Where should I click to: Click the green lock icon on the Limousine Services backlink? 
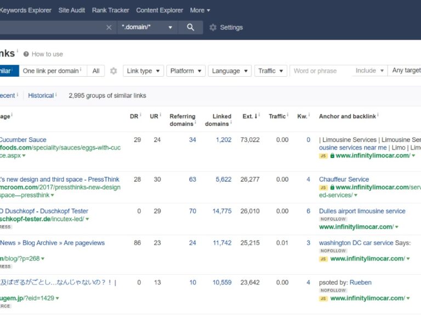pos(332,156)
